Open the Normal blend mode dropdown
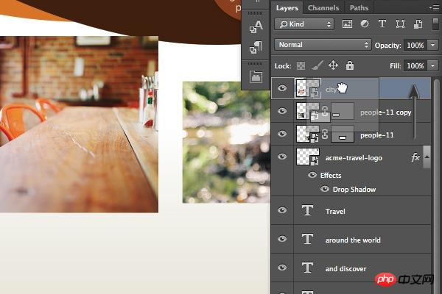Image resolution: width=442 pixels, height=294 pixels. pos(323,45)
